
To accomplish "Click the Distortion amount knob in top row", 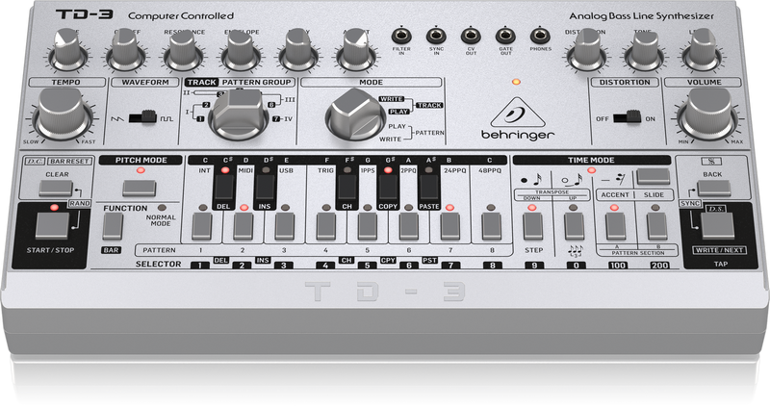I will point(586,50).
